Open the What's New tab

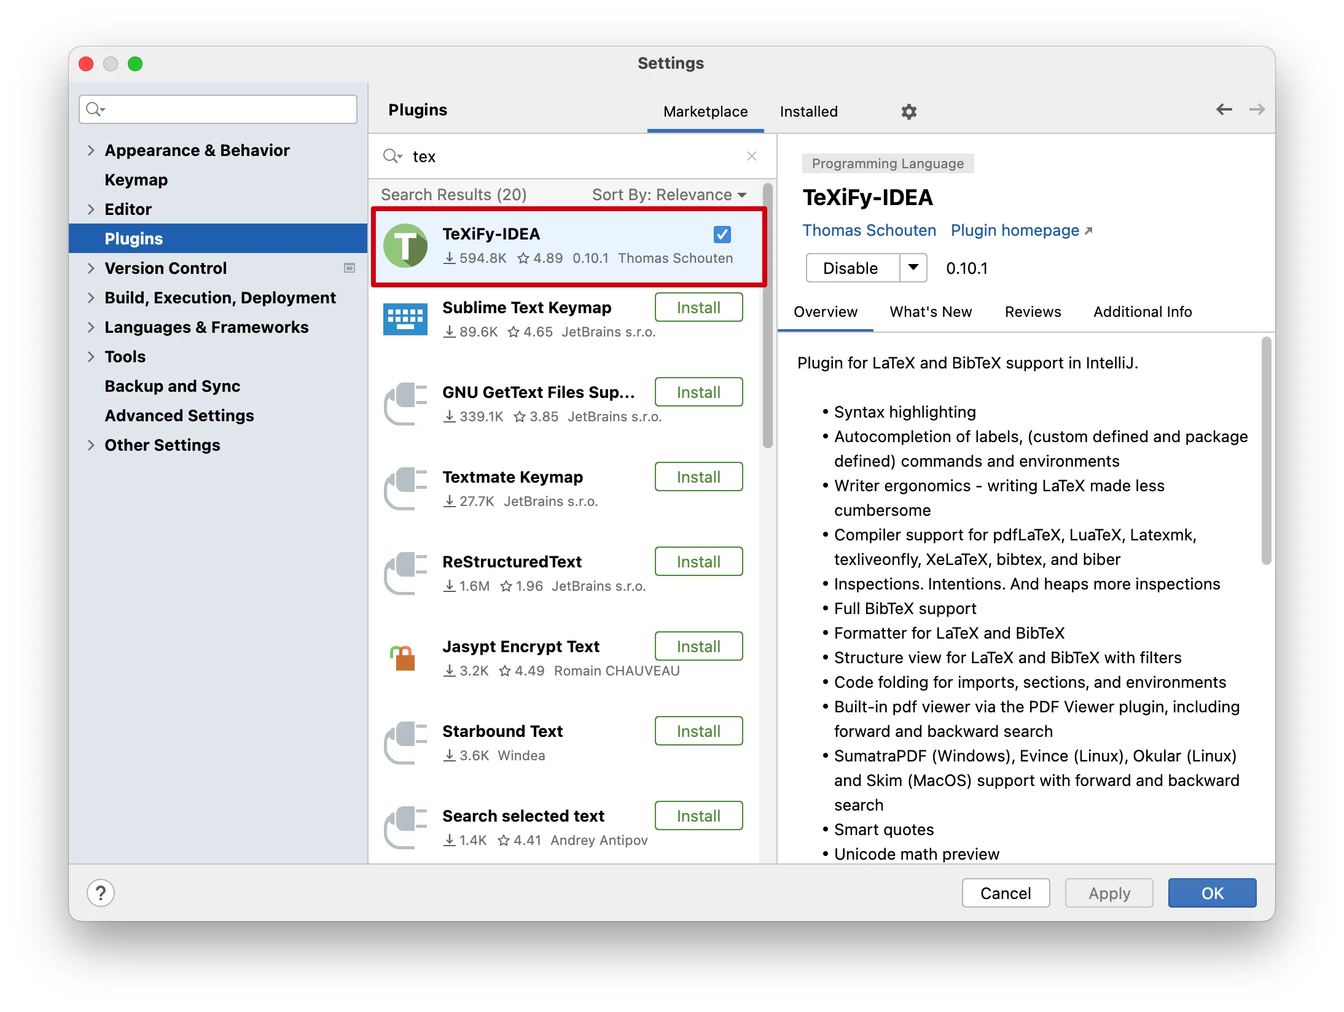coord(931,312)
